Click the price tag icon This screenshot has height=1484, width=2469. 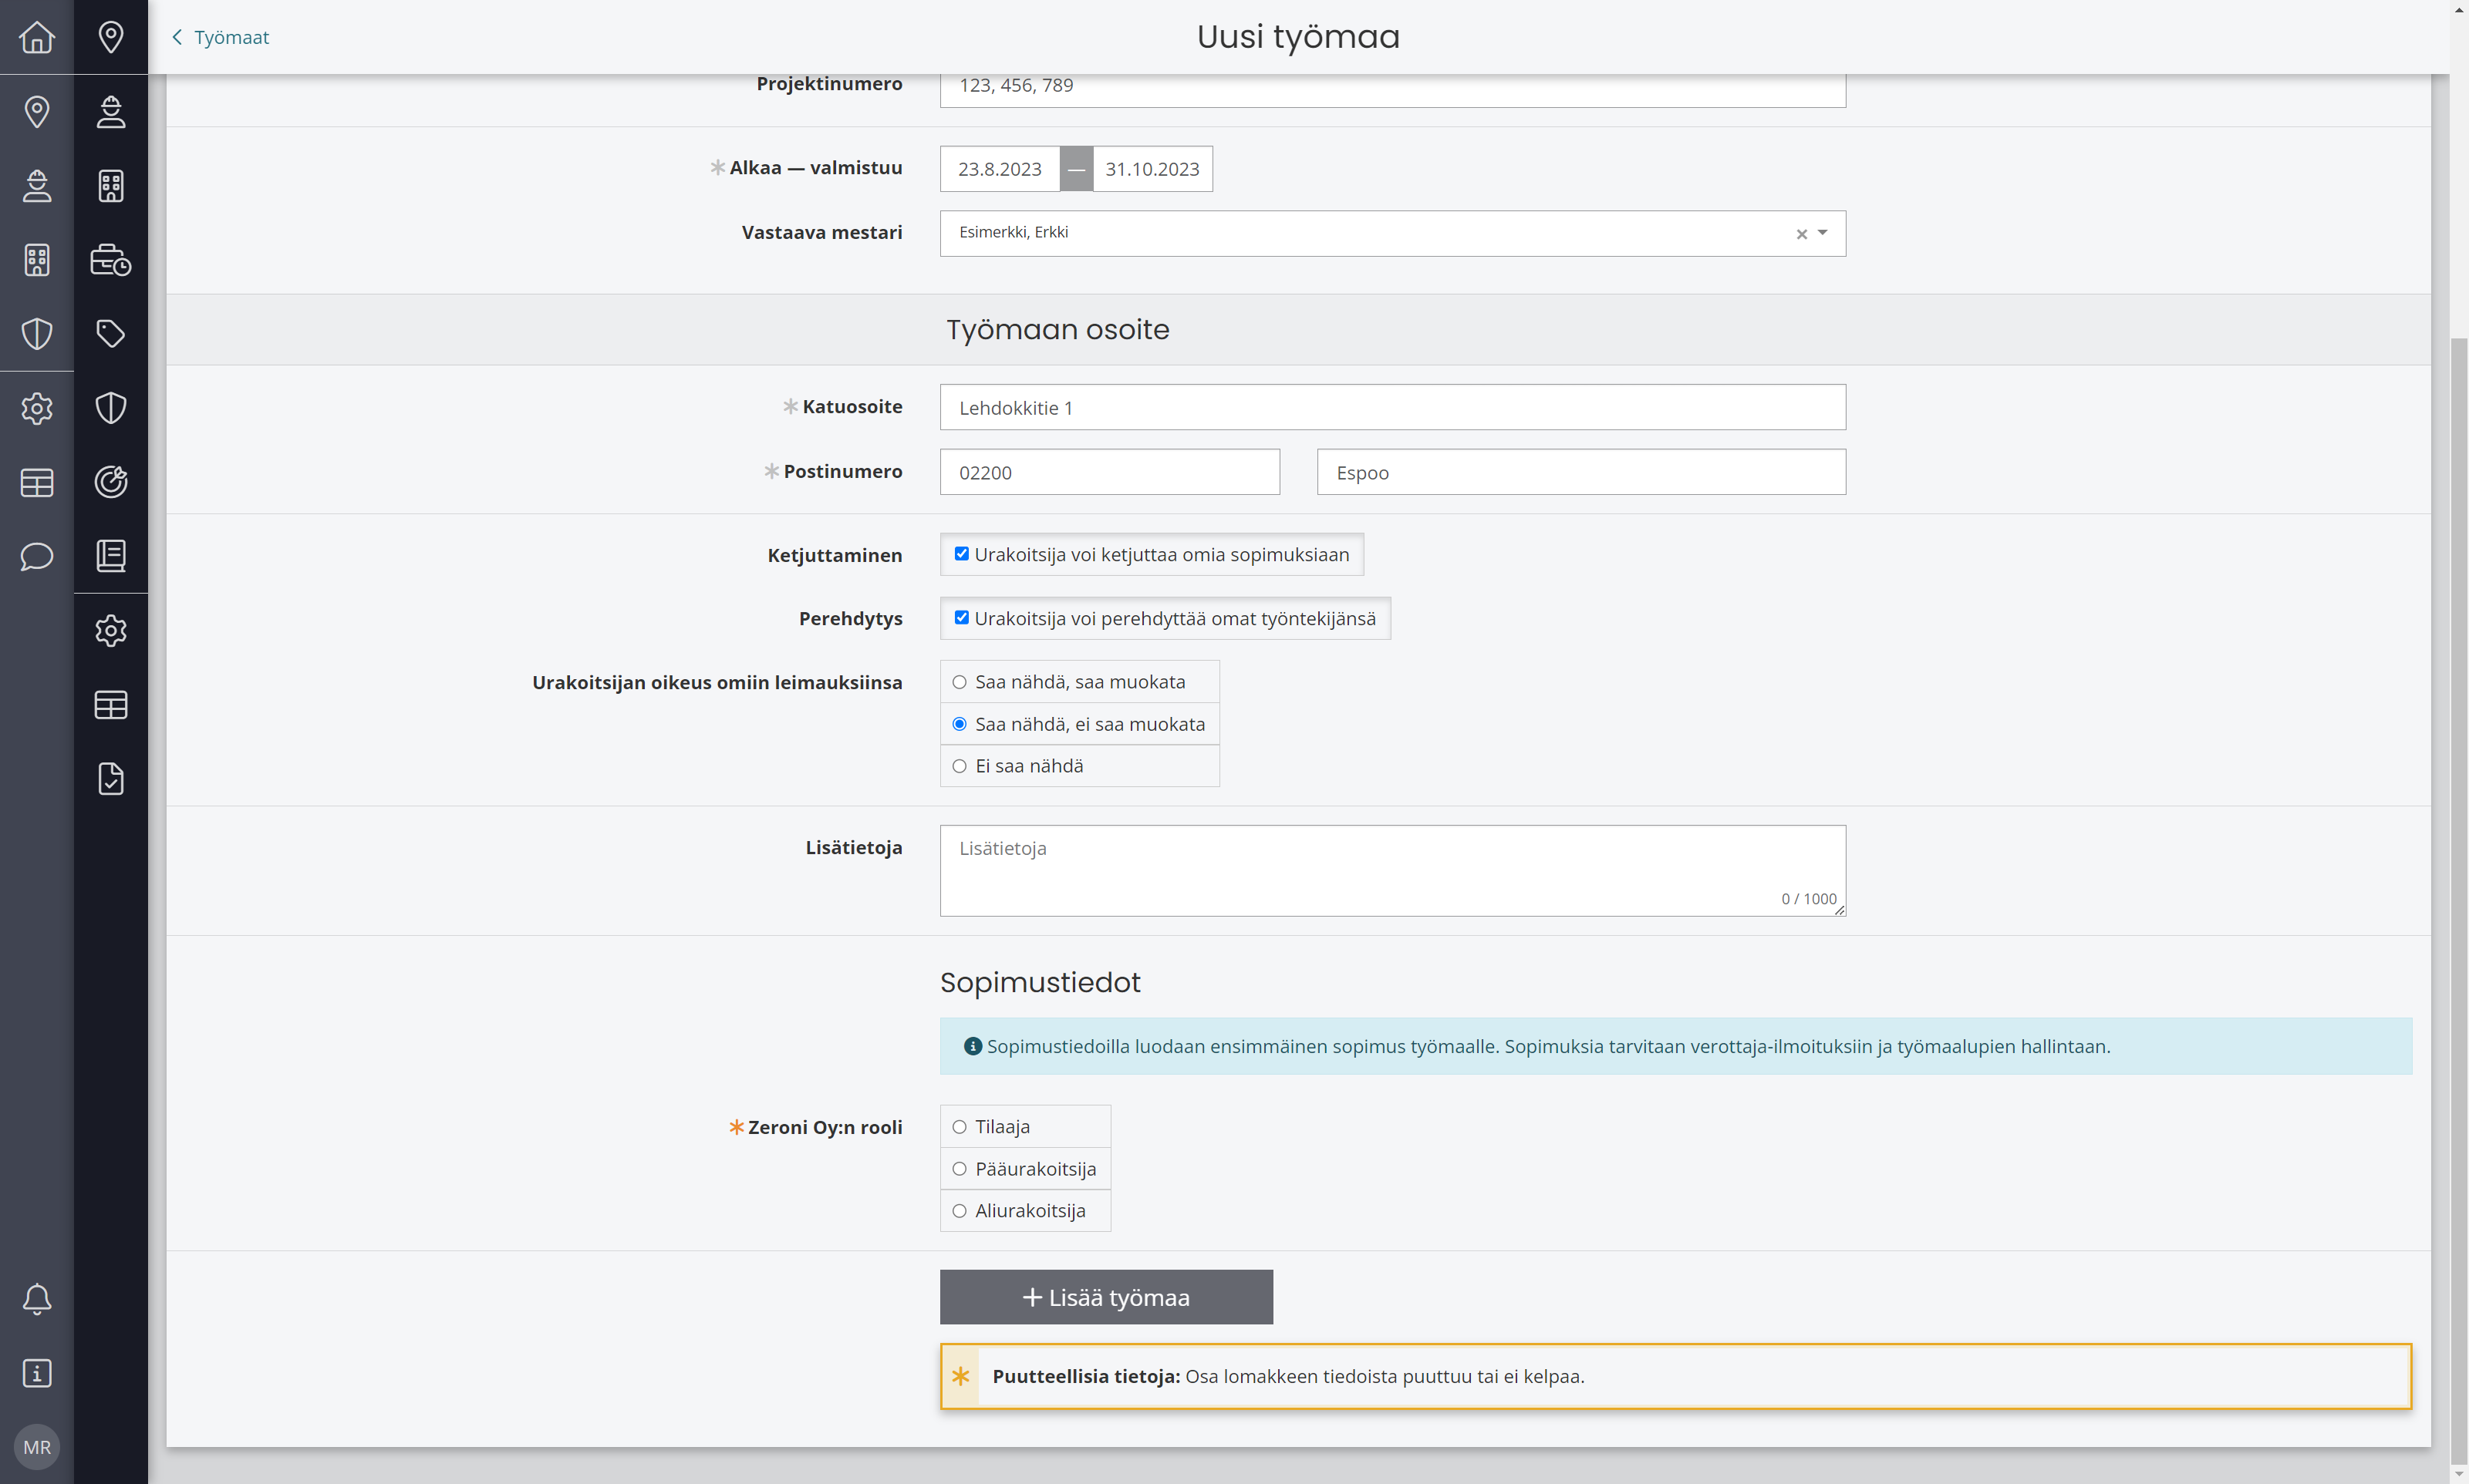[111, 334]
